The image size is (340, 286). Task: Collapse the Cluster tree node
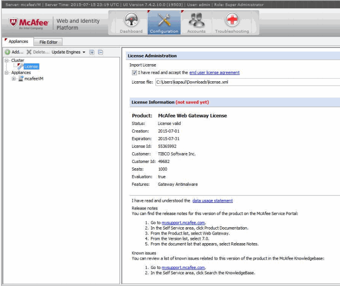tap(6, 60)
